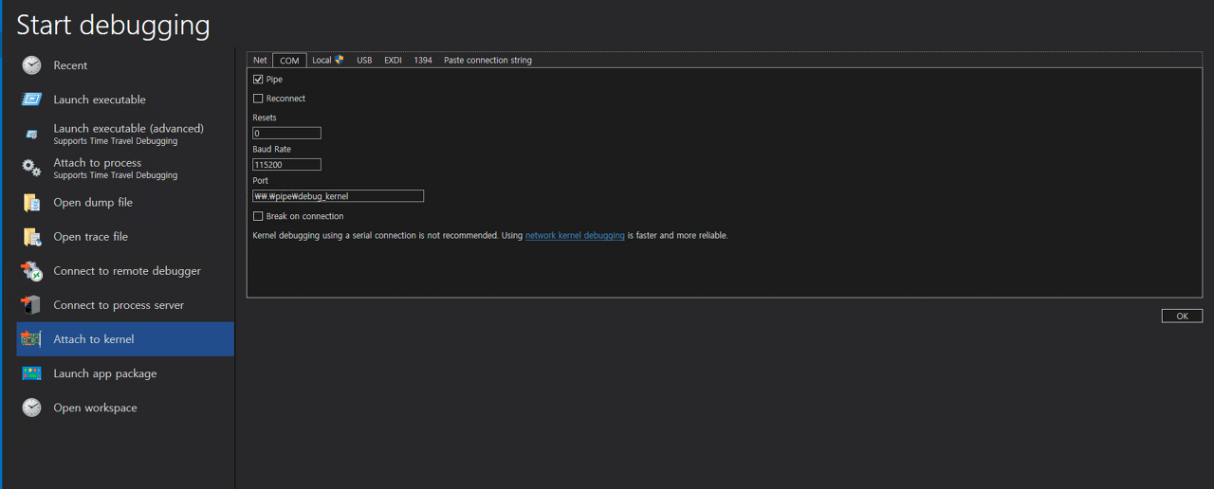The height and width of the screenshot is (489, 1214).
Task: Click the Open dump file icon
Action: tap(32, 203)
